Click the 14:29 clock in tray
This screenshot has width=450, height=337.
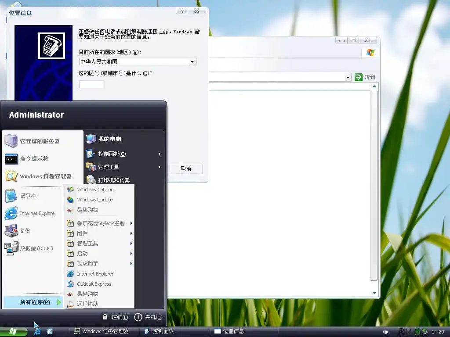(438, 332)
